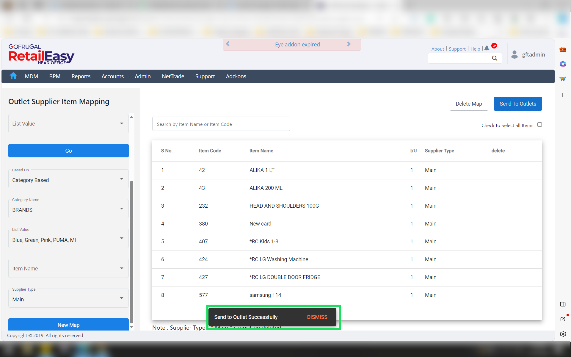This screenshot has width=571, height=357.
Task: Go to previous announcement with left arrow
Action: click(228, 44)
